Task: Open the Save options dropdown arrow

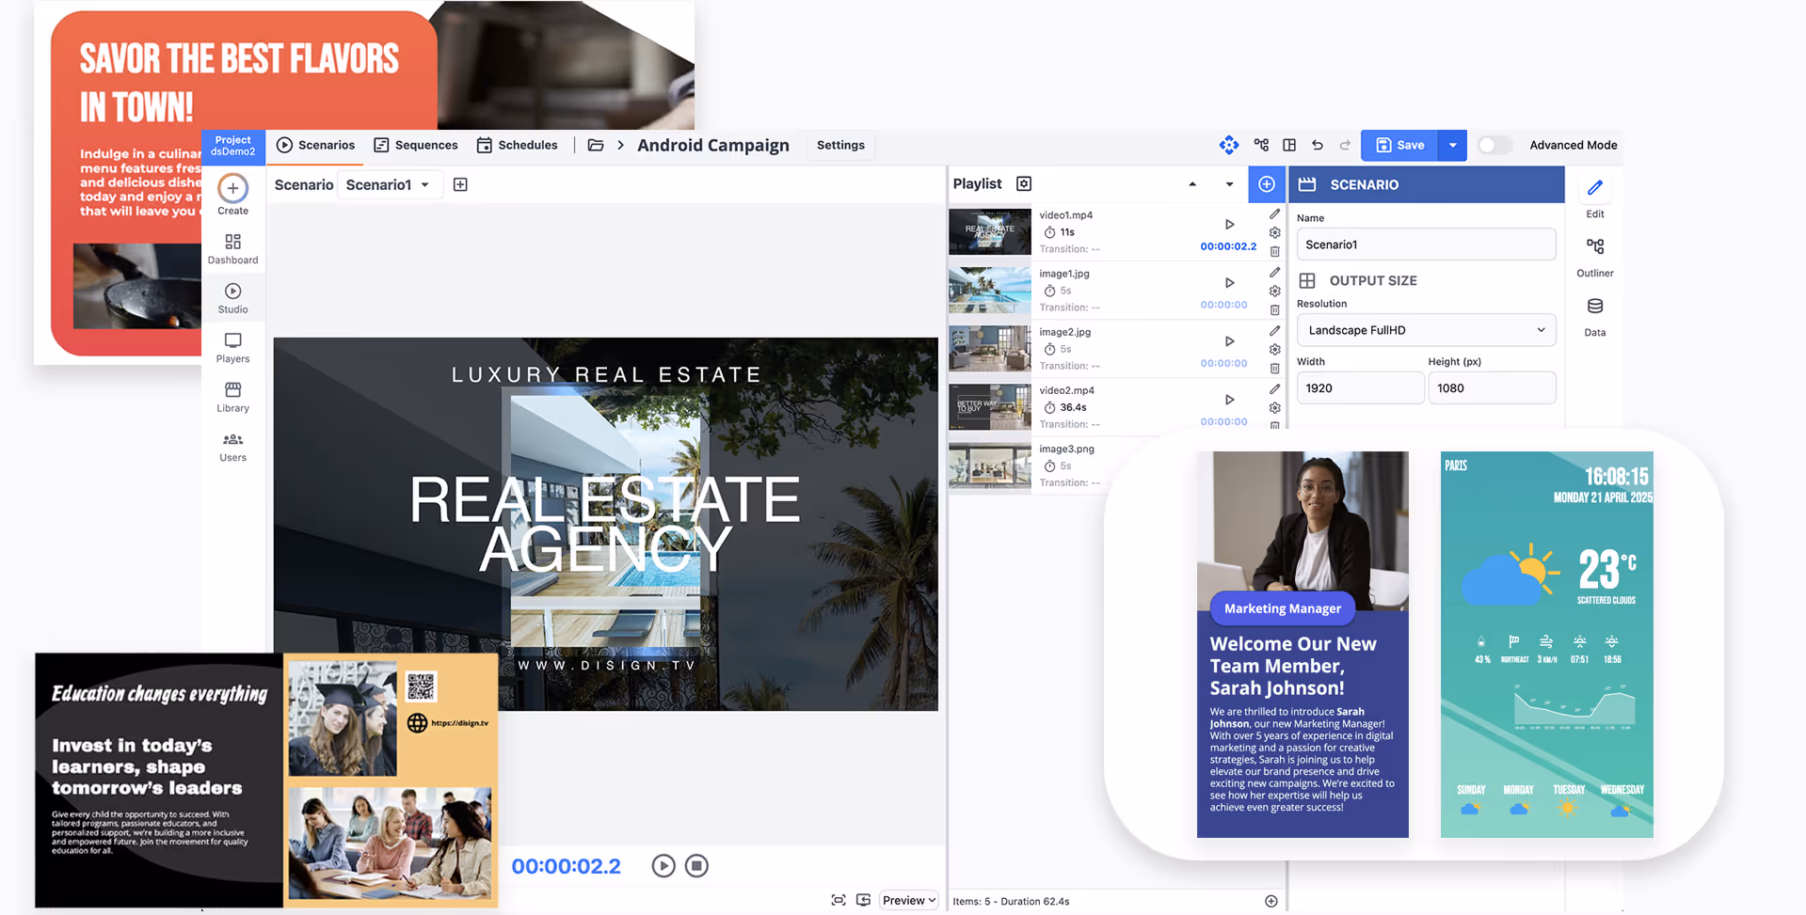Action: 1452,145
